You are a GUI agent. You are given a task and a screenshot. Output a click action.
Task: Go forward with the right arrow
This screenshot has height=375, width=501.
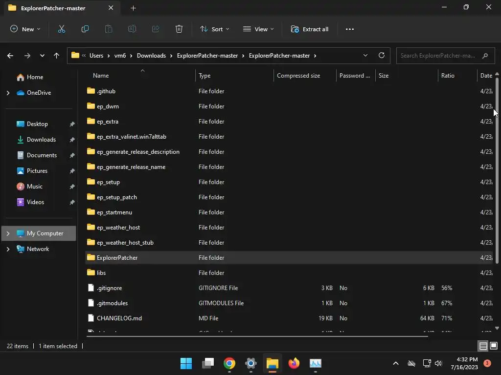click(x=27, y=56)
